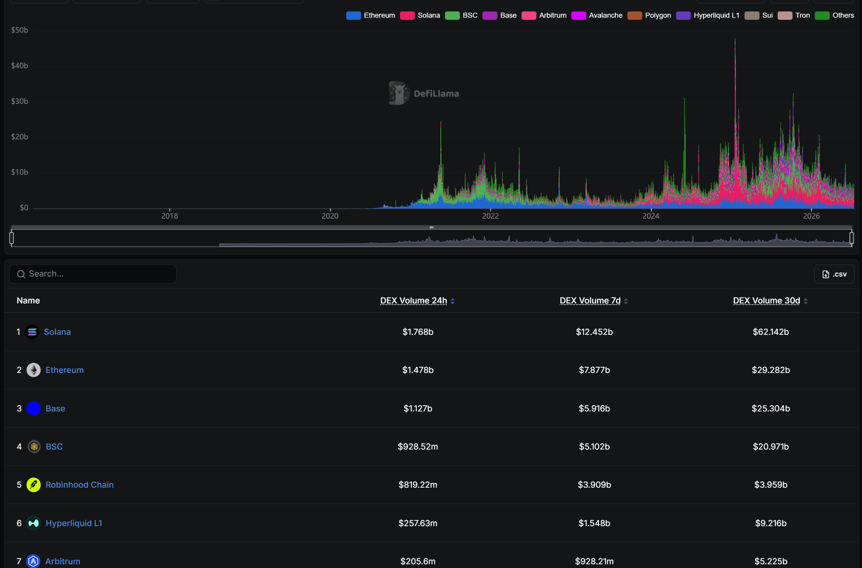Click the Ethereum logo icon
Viewport: 862px width, 568px height.
[34, 370]
